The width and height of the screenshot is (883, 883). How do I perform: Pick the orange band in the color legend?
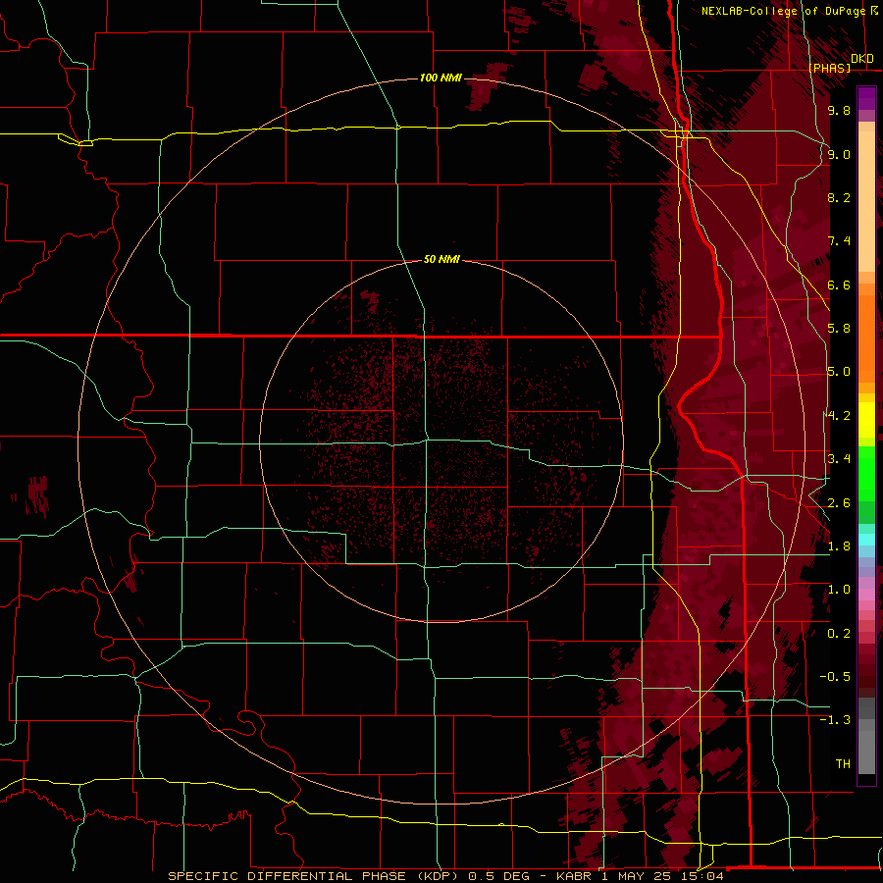click(866, 338)
